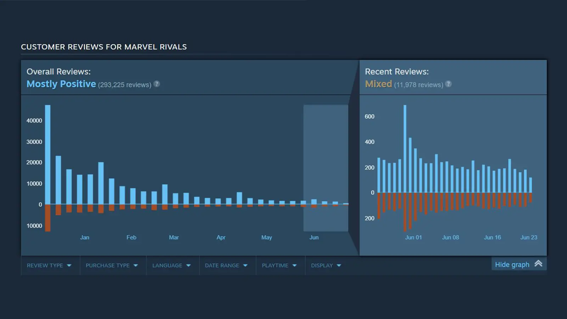567x319 pixels.
Task: Click the Mostly Positive overall rating
Action: (x=61, y=84)
